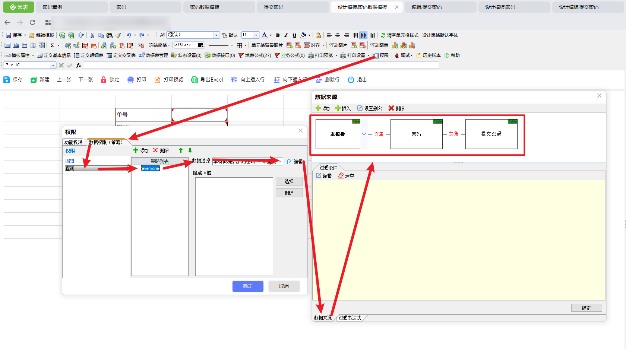Toggle italic formatting
The image size is (626, 349).
pos(286,35)
